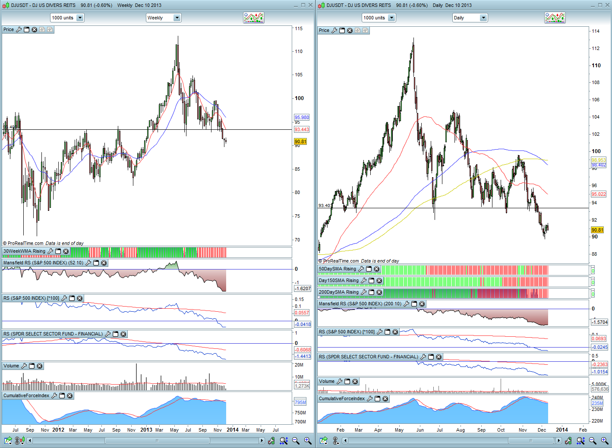Click the share/export icon on Daily chart
The height and width of the screenshot is (448, 612).
(324, 440)
